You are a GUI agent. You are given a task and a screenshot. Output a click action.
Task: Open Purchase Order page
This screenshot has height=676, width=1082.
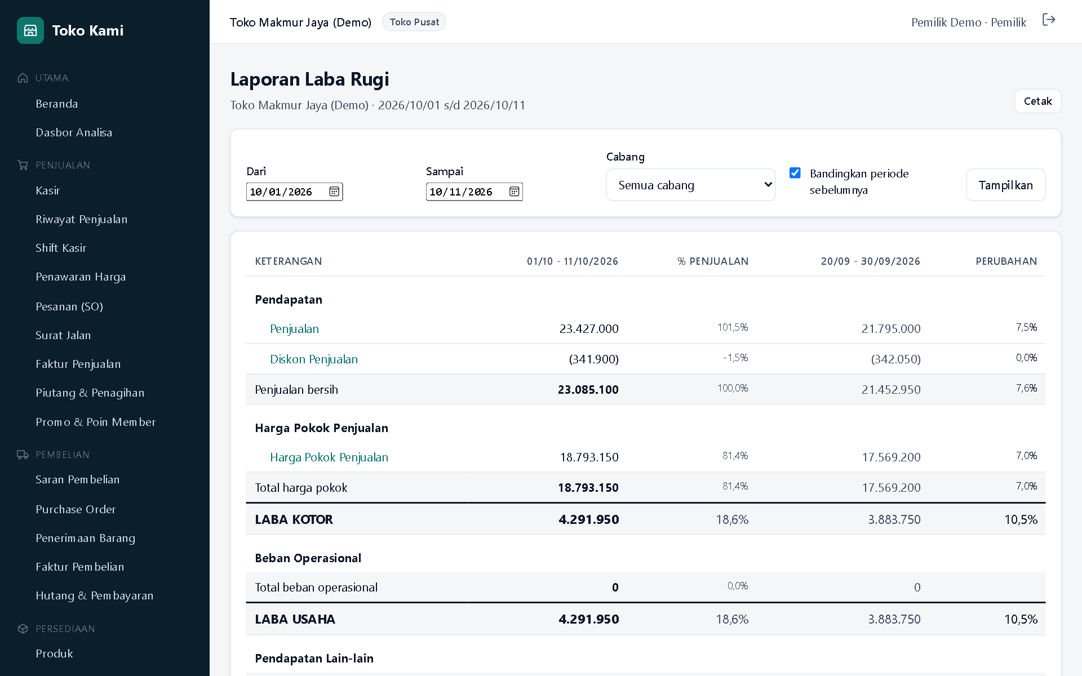point(76,509)
